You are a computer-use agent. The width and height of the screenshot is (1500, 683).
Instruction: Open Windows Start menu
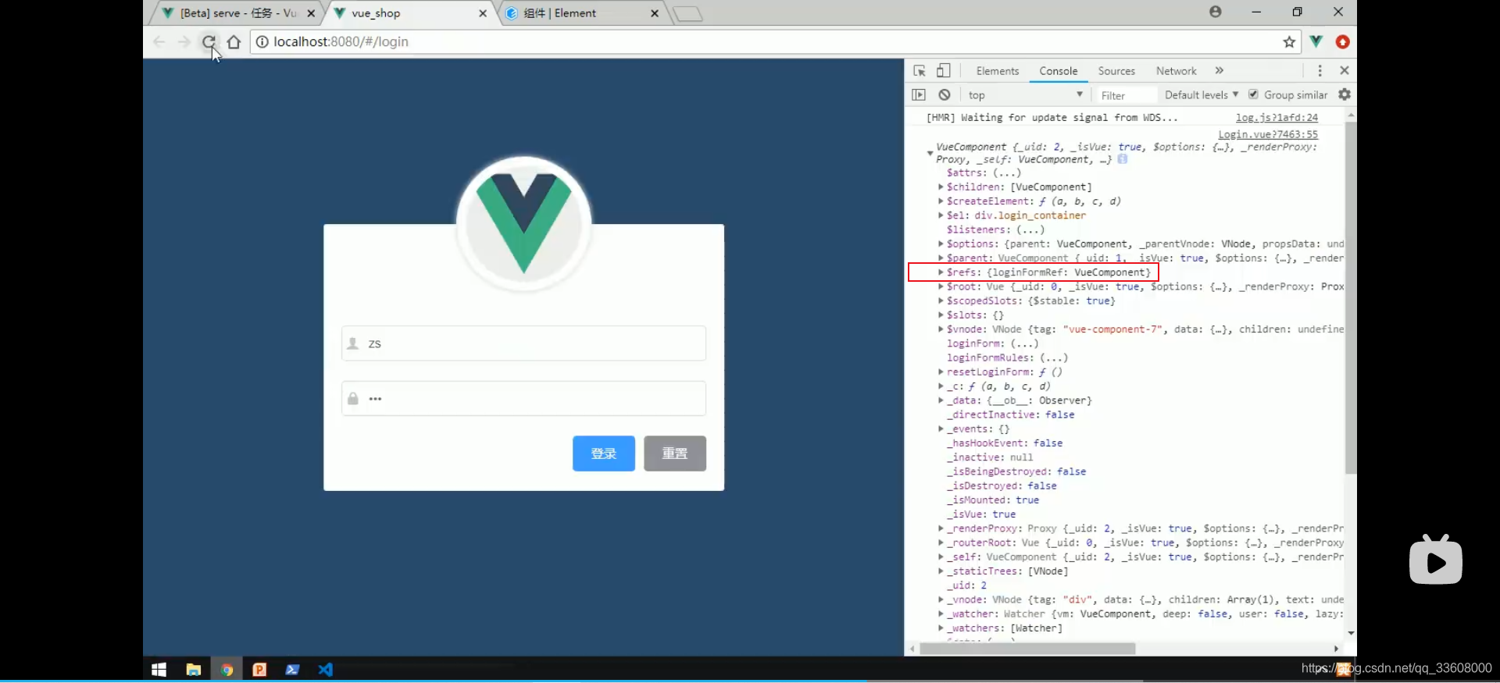click(x=159, y=670)
